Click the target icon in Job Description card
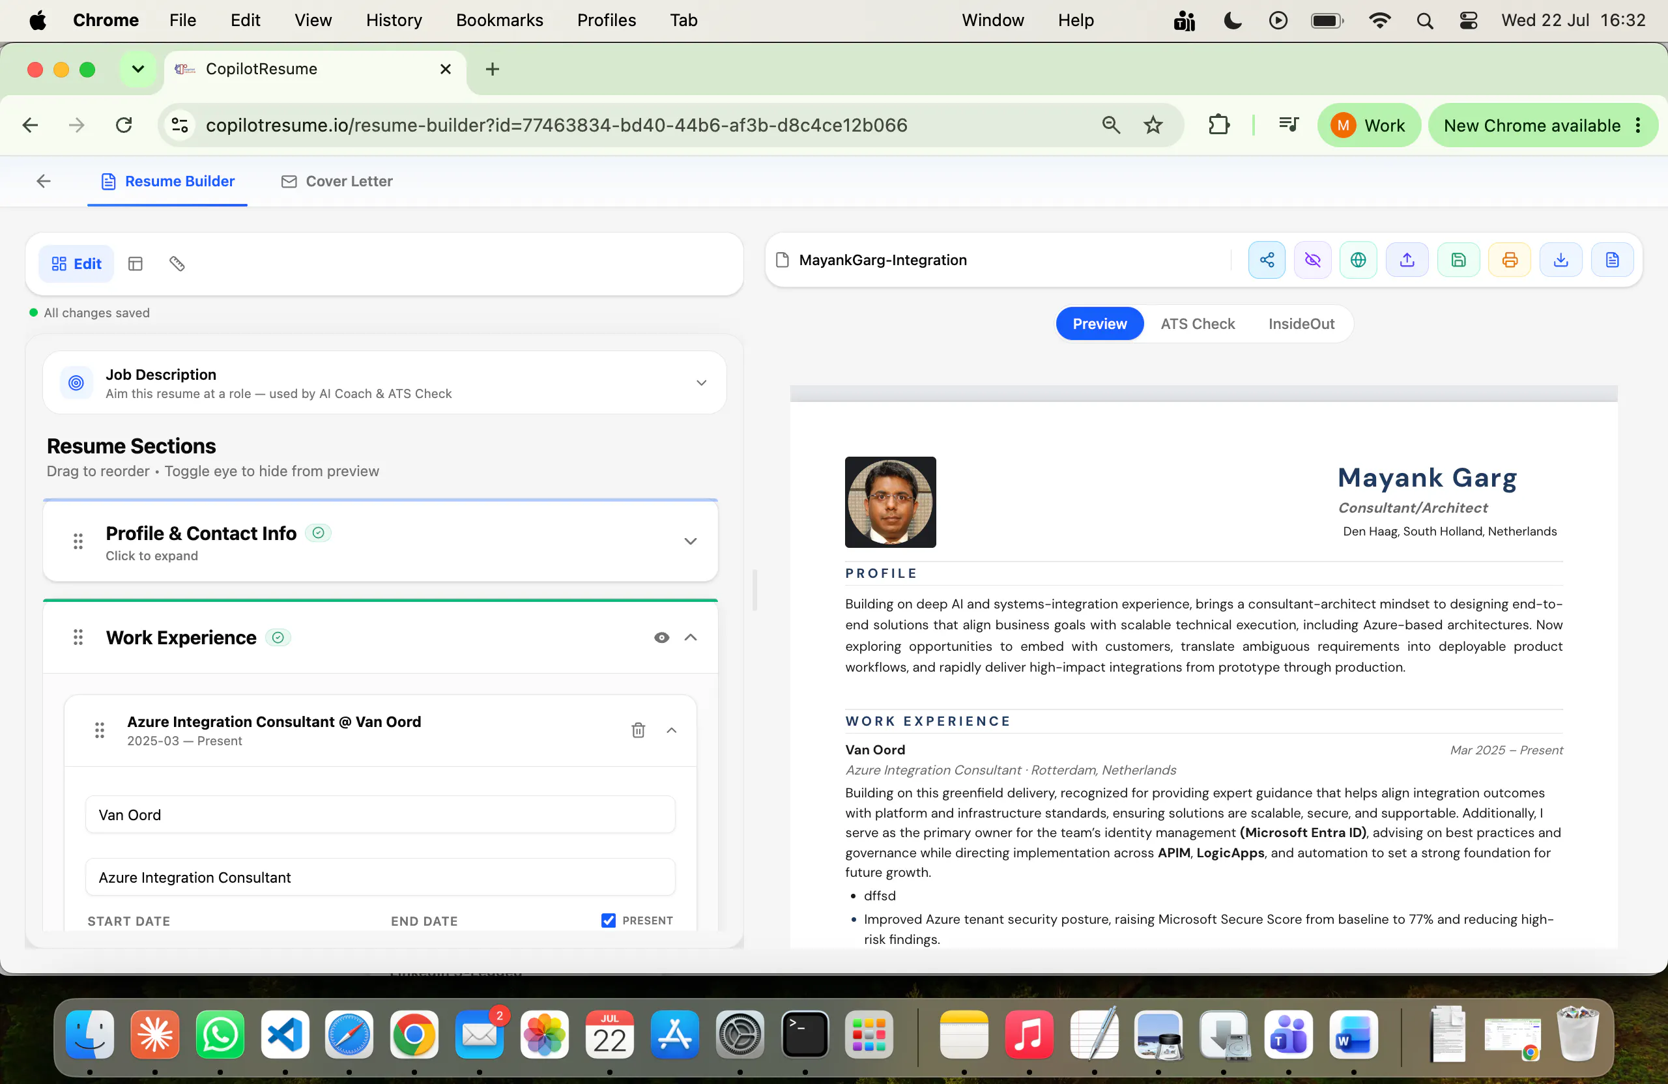1668x1084 pixels. pos(76,383)
